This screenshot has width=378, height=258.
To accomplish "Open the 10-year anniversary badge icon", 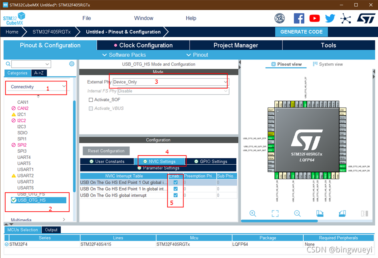I will (x=280, y=18).
